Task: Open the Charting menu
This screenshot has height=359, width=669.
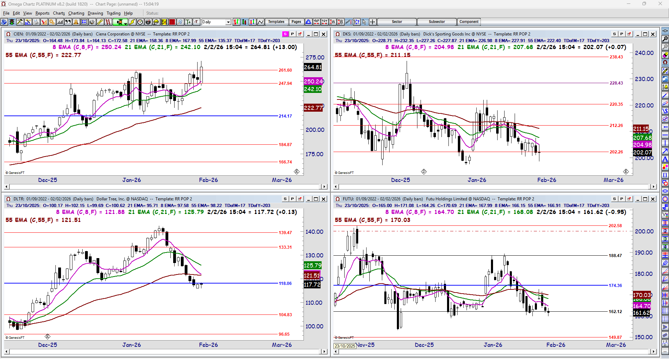Action: (76, 13)
